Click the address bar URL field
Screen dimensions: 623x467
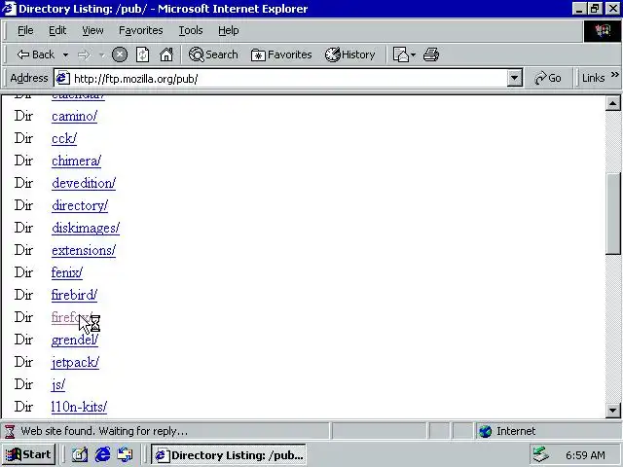pyautogui.click(x=289, y=79)
